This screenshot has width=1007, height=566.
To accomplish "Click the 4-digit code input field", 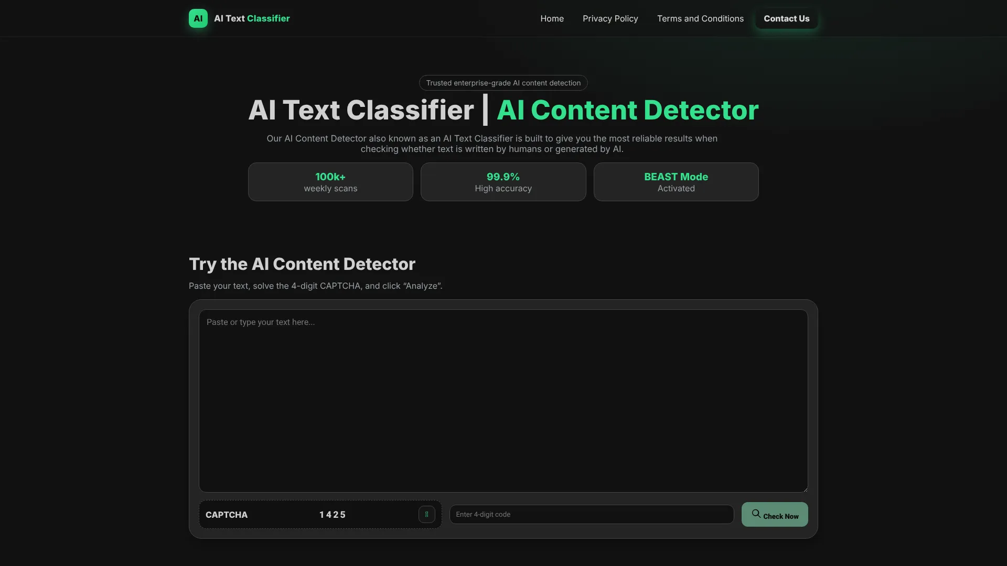I will [592, 515].
